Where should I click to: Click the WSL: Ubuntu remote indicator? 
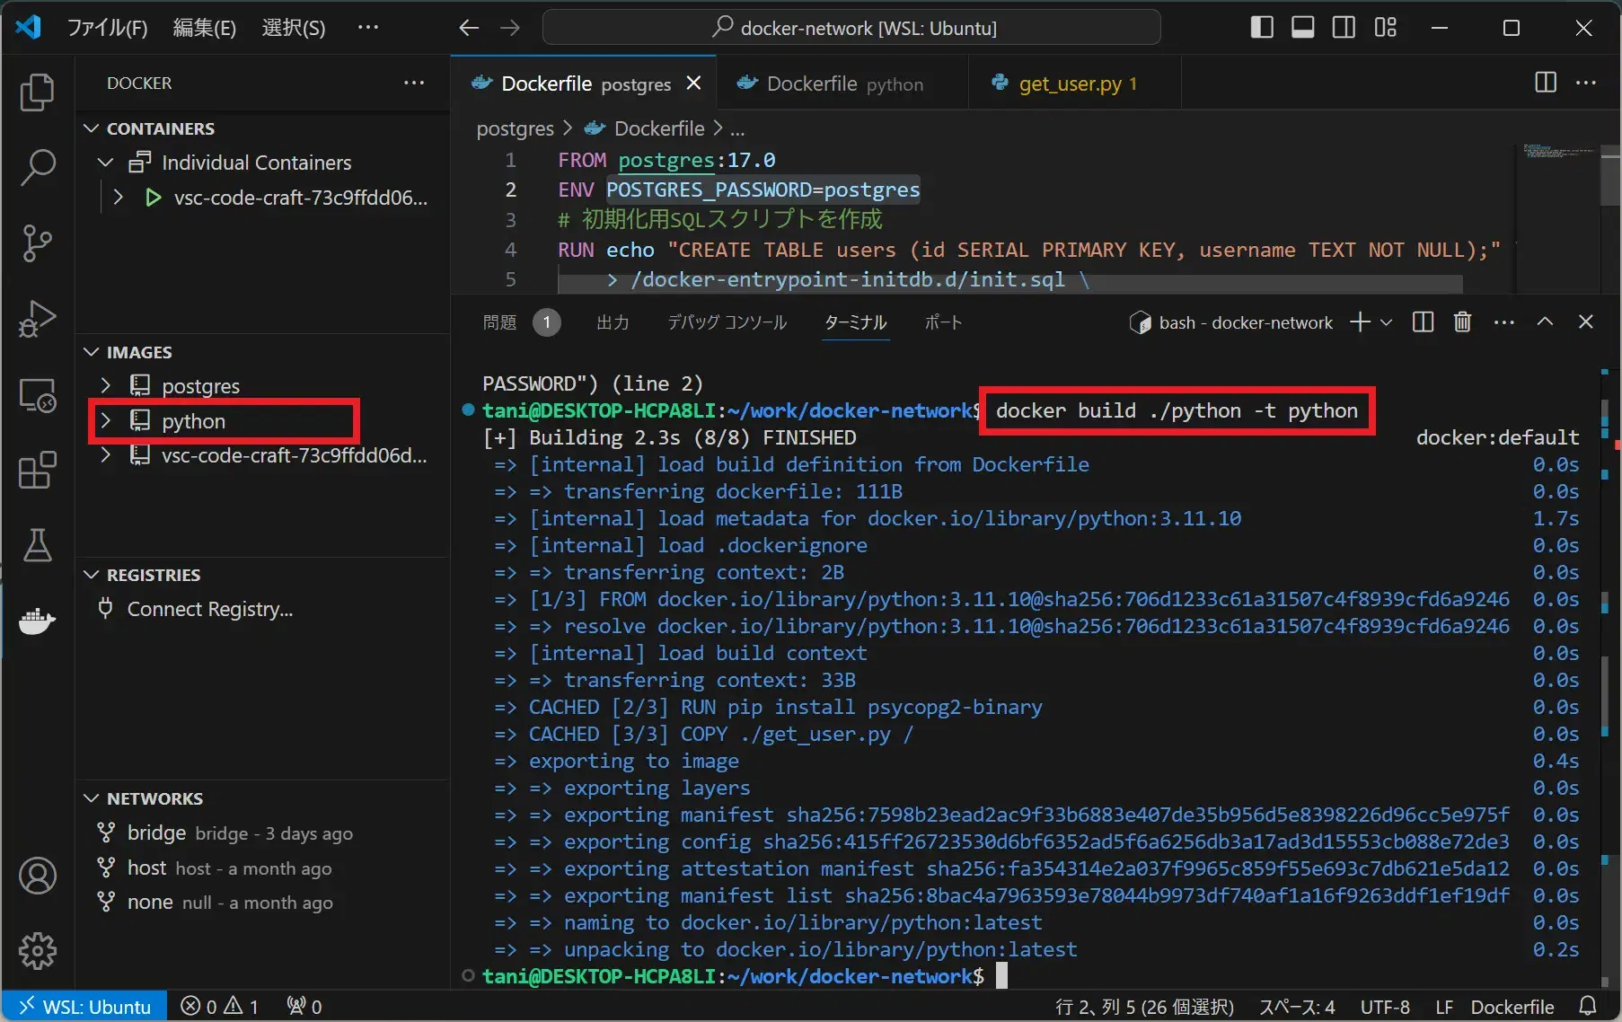click(85, 1006)
